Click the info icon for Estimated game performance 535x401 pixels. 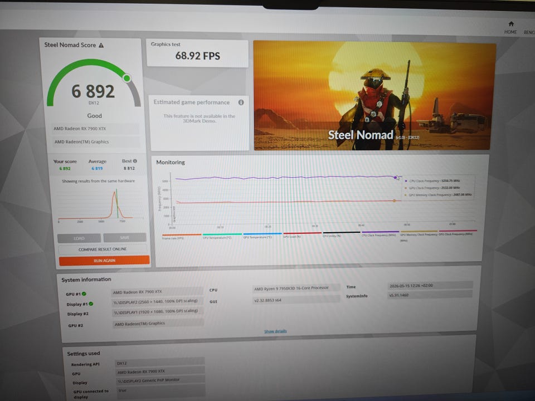241,102
